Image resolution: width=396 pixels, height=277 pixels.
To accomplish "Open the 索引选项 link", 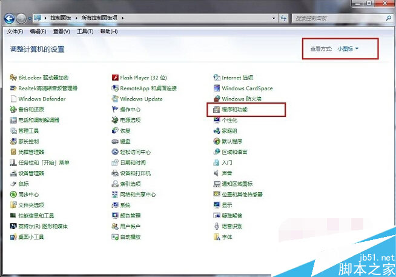I will click(x=130, y=184).
